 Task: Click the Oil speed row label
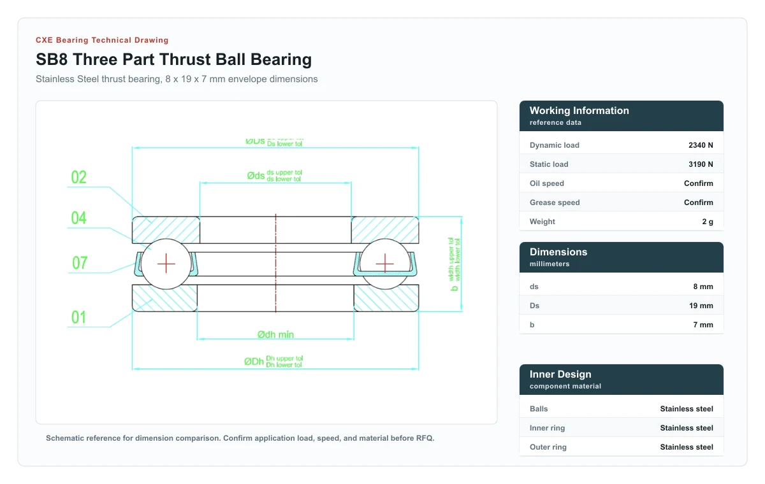(547, 183)
